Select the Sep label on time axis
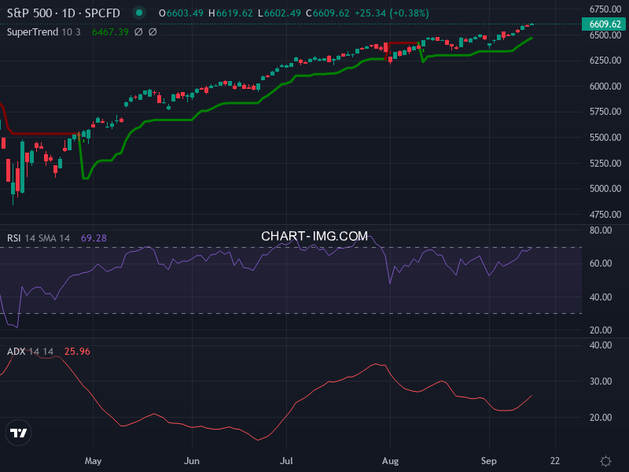Image resolution: width=629 pixels, height=472 pixels. (x=488, y=460)
